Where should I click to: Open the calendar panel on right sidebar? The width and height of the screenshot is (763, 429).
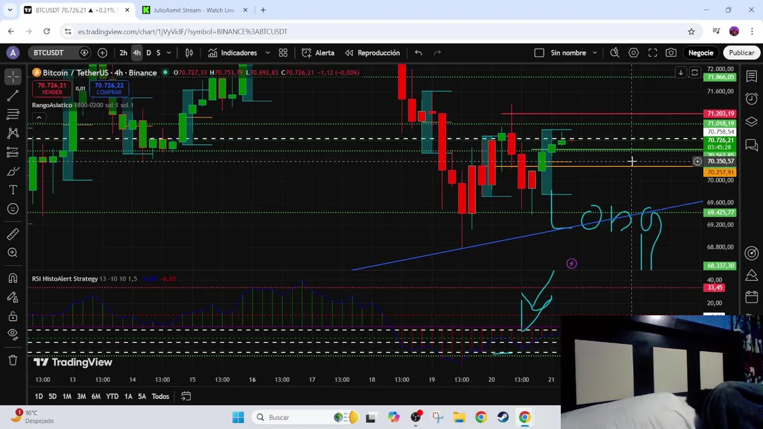(x=752, y=297)
